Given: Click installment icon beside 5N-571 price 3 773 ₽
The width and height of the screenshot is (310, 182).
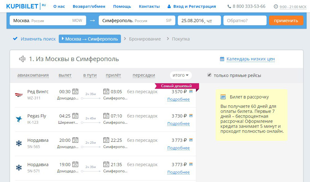Looking at the screenshot, I should 191,164.
